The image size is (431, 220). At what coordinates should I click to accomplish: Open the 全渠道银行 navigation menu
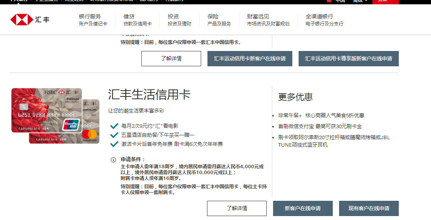[x=325, y=20]
